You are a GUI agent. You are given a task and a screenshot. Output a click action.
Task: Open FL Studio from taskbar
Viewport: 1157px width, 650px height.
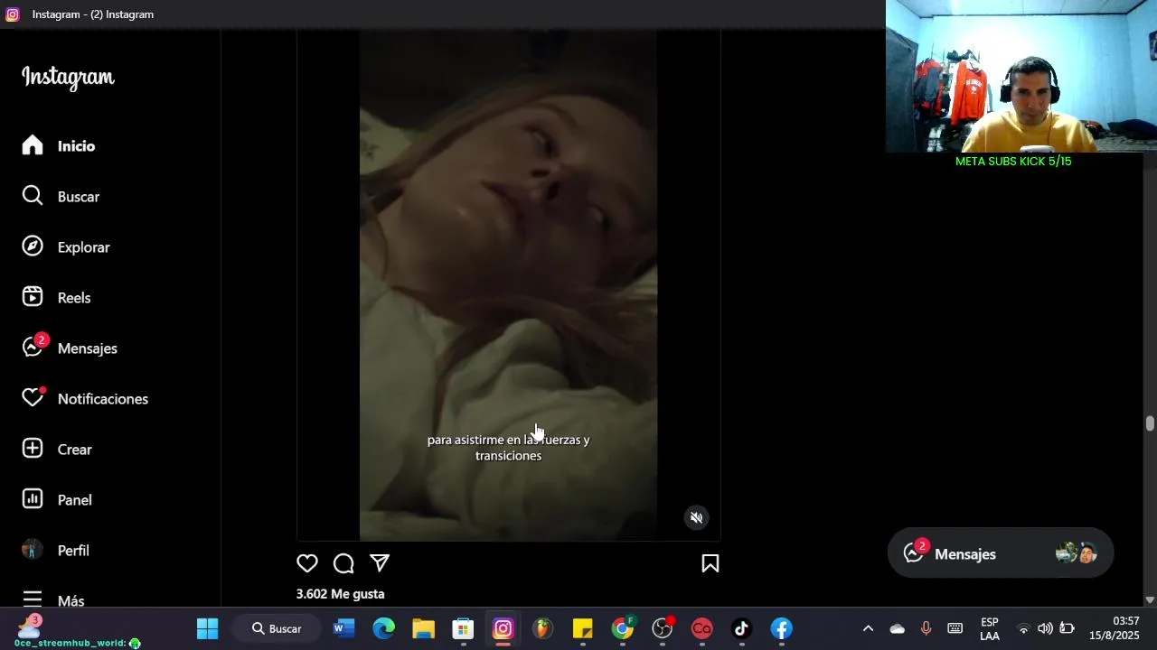543,628
